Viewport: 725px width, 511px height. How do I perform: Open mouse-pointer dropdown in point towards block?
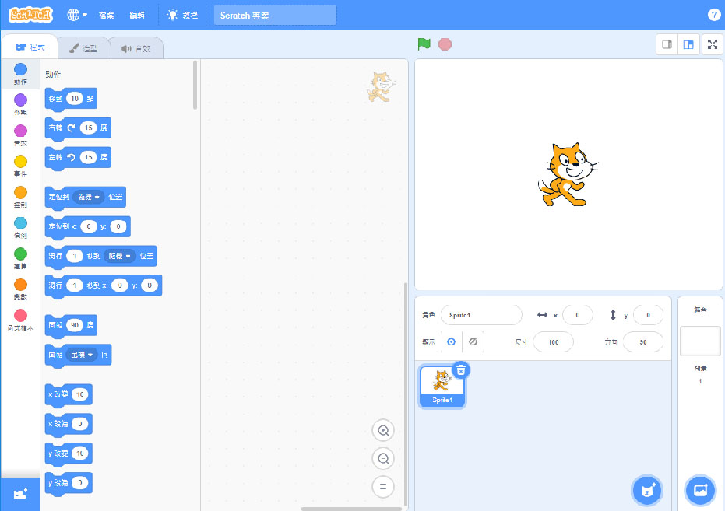[x=81, y=355]
